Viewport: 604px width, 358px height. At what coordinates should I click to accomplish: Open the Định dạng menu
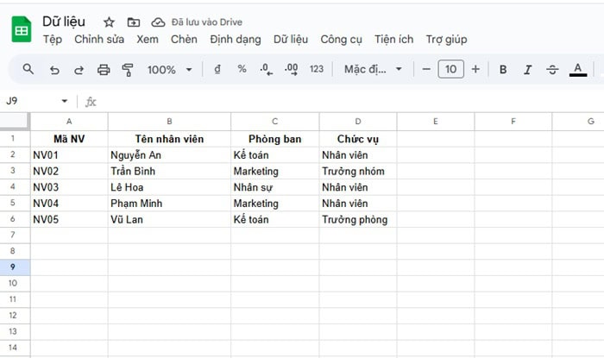(235, 39)
